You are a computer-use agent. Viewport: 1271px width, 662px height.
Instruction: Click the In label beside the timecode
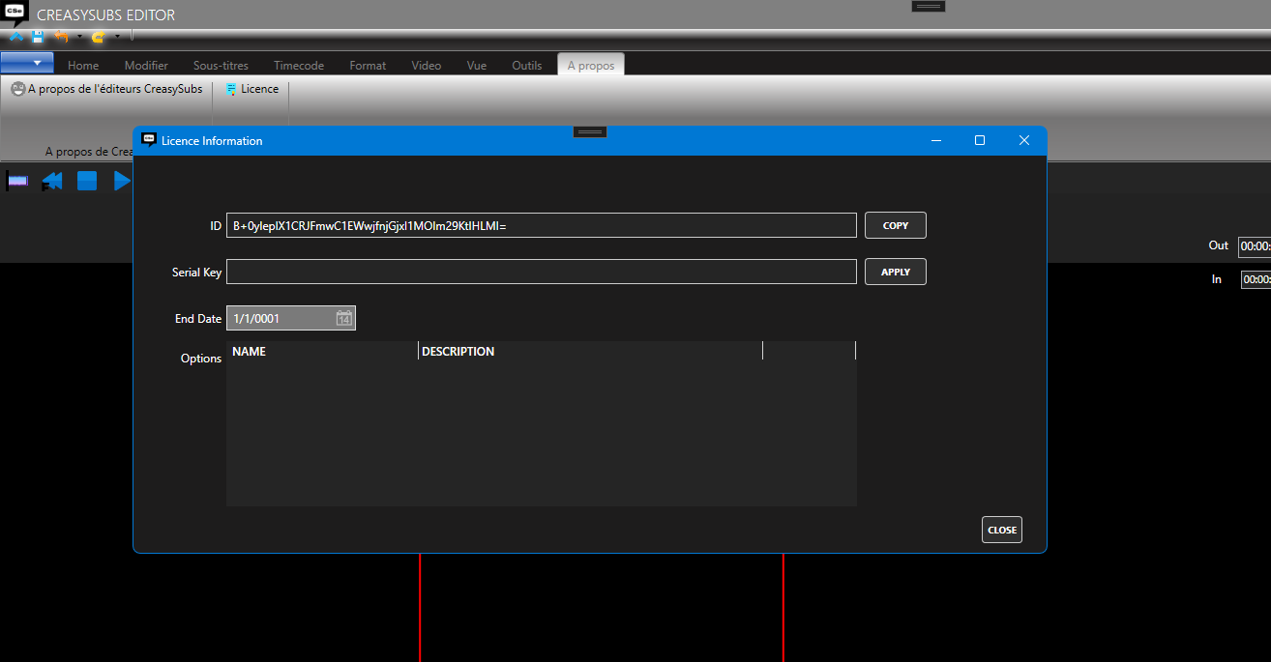point(1217,279)
